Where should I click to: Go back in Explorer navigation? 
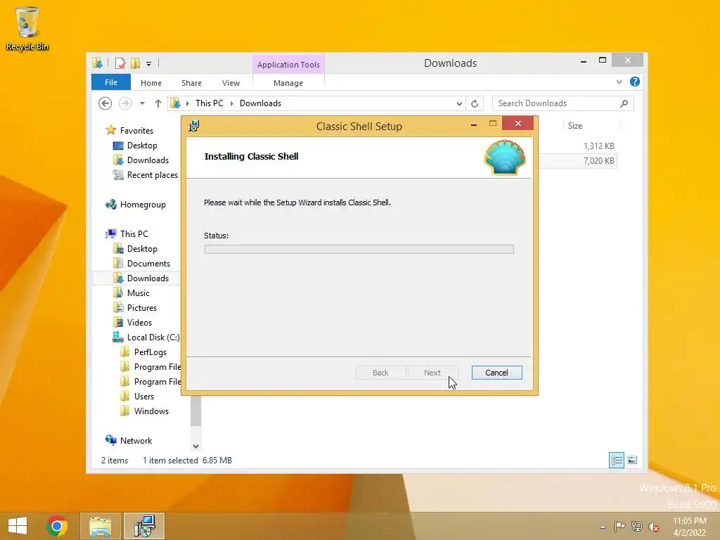pyautogui.click(x=105, y=103)
